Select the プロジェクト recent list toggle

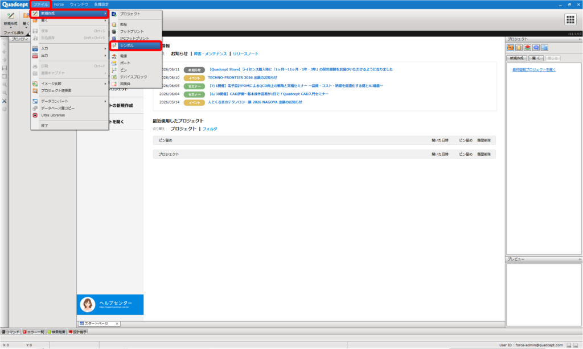tap(183, 129)
